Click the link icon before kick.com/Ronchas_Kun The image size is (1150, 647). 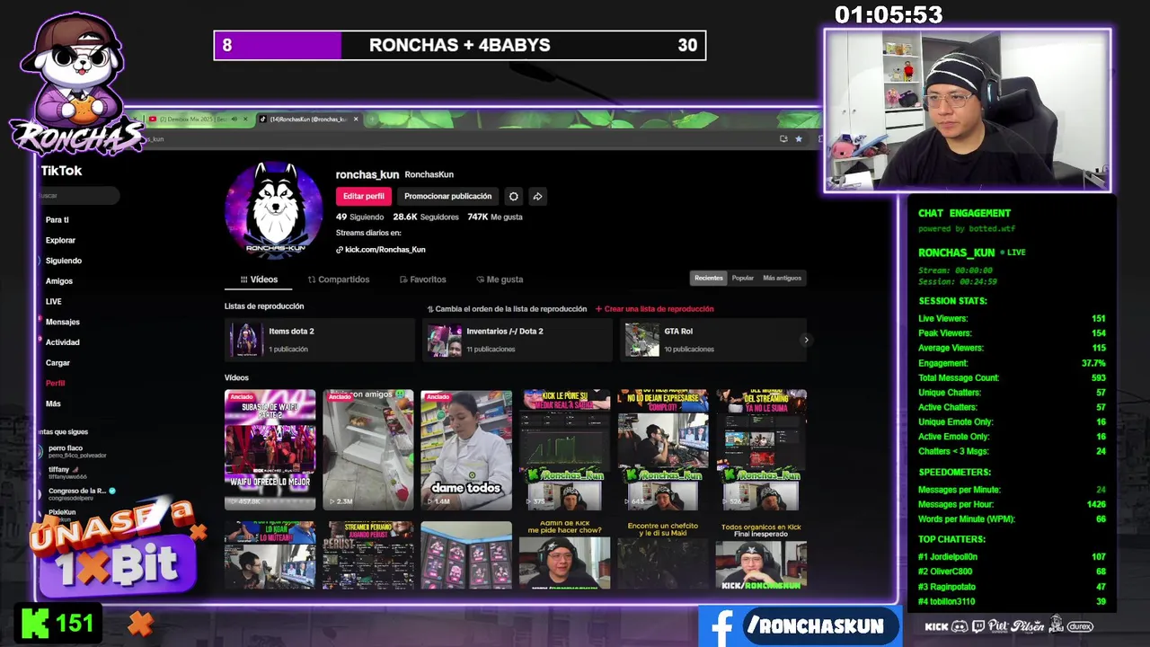(x=340, y=250)
